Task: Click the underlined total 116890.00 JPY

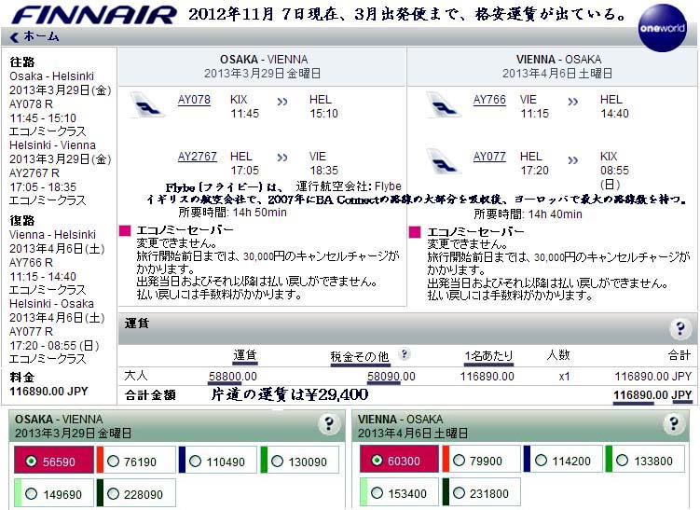Action: tap(652, 395)
